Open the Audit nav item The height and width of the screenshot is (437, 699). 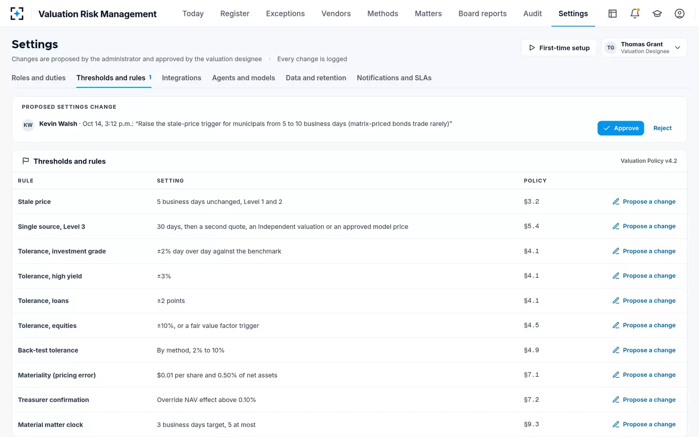coord(533,14)
